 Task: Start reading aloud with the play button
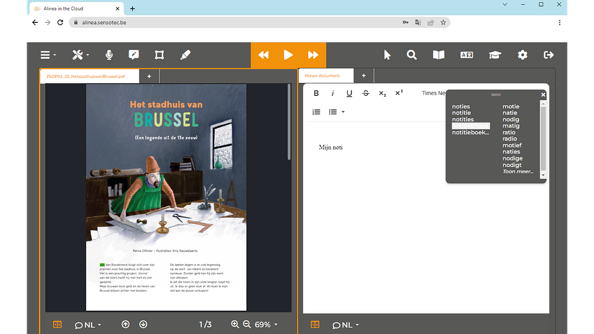288,55
